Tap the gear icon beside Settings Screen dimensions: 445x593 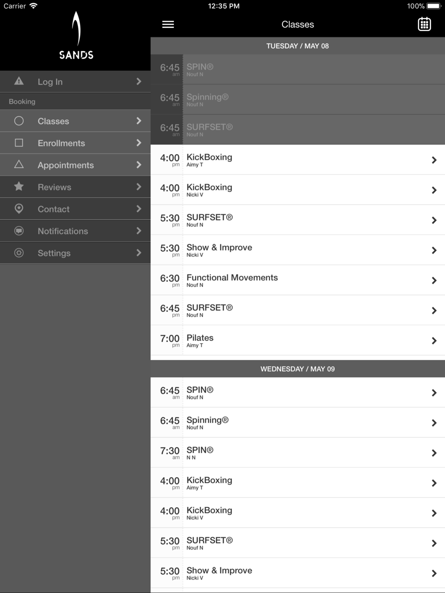19,252
